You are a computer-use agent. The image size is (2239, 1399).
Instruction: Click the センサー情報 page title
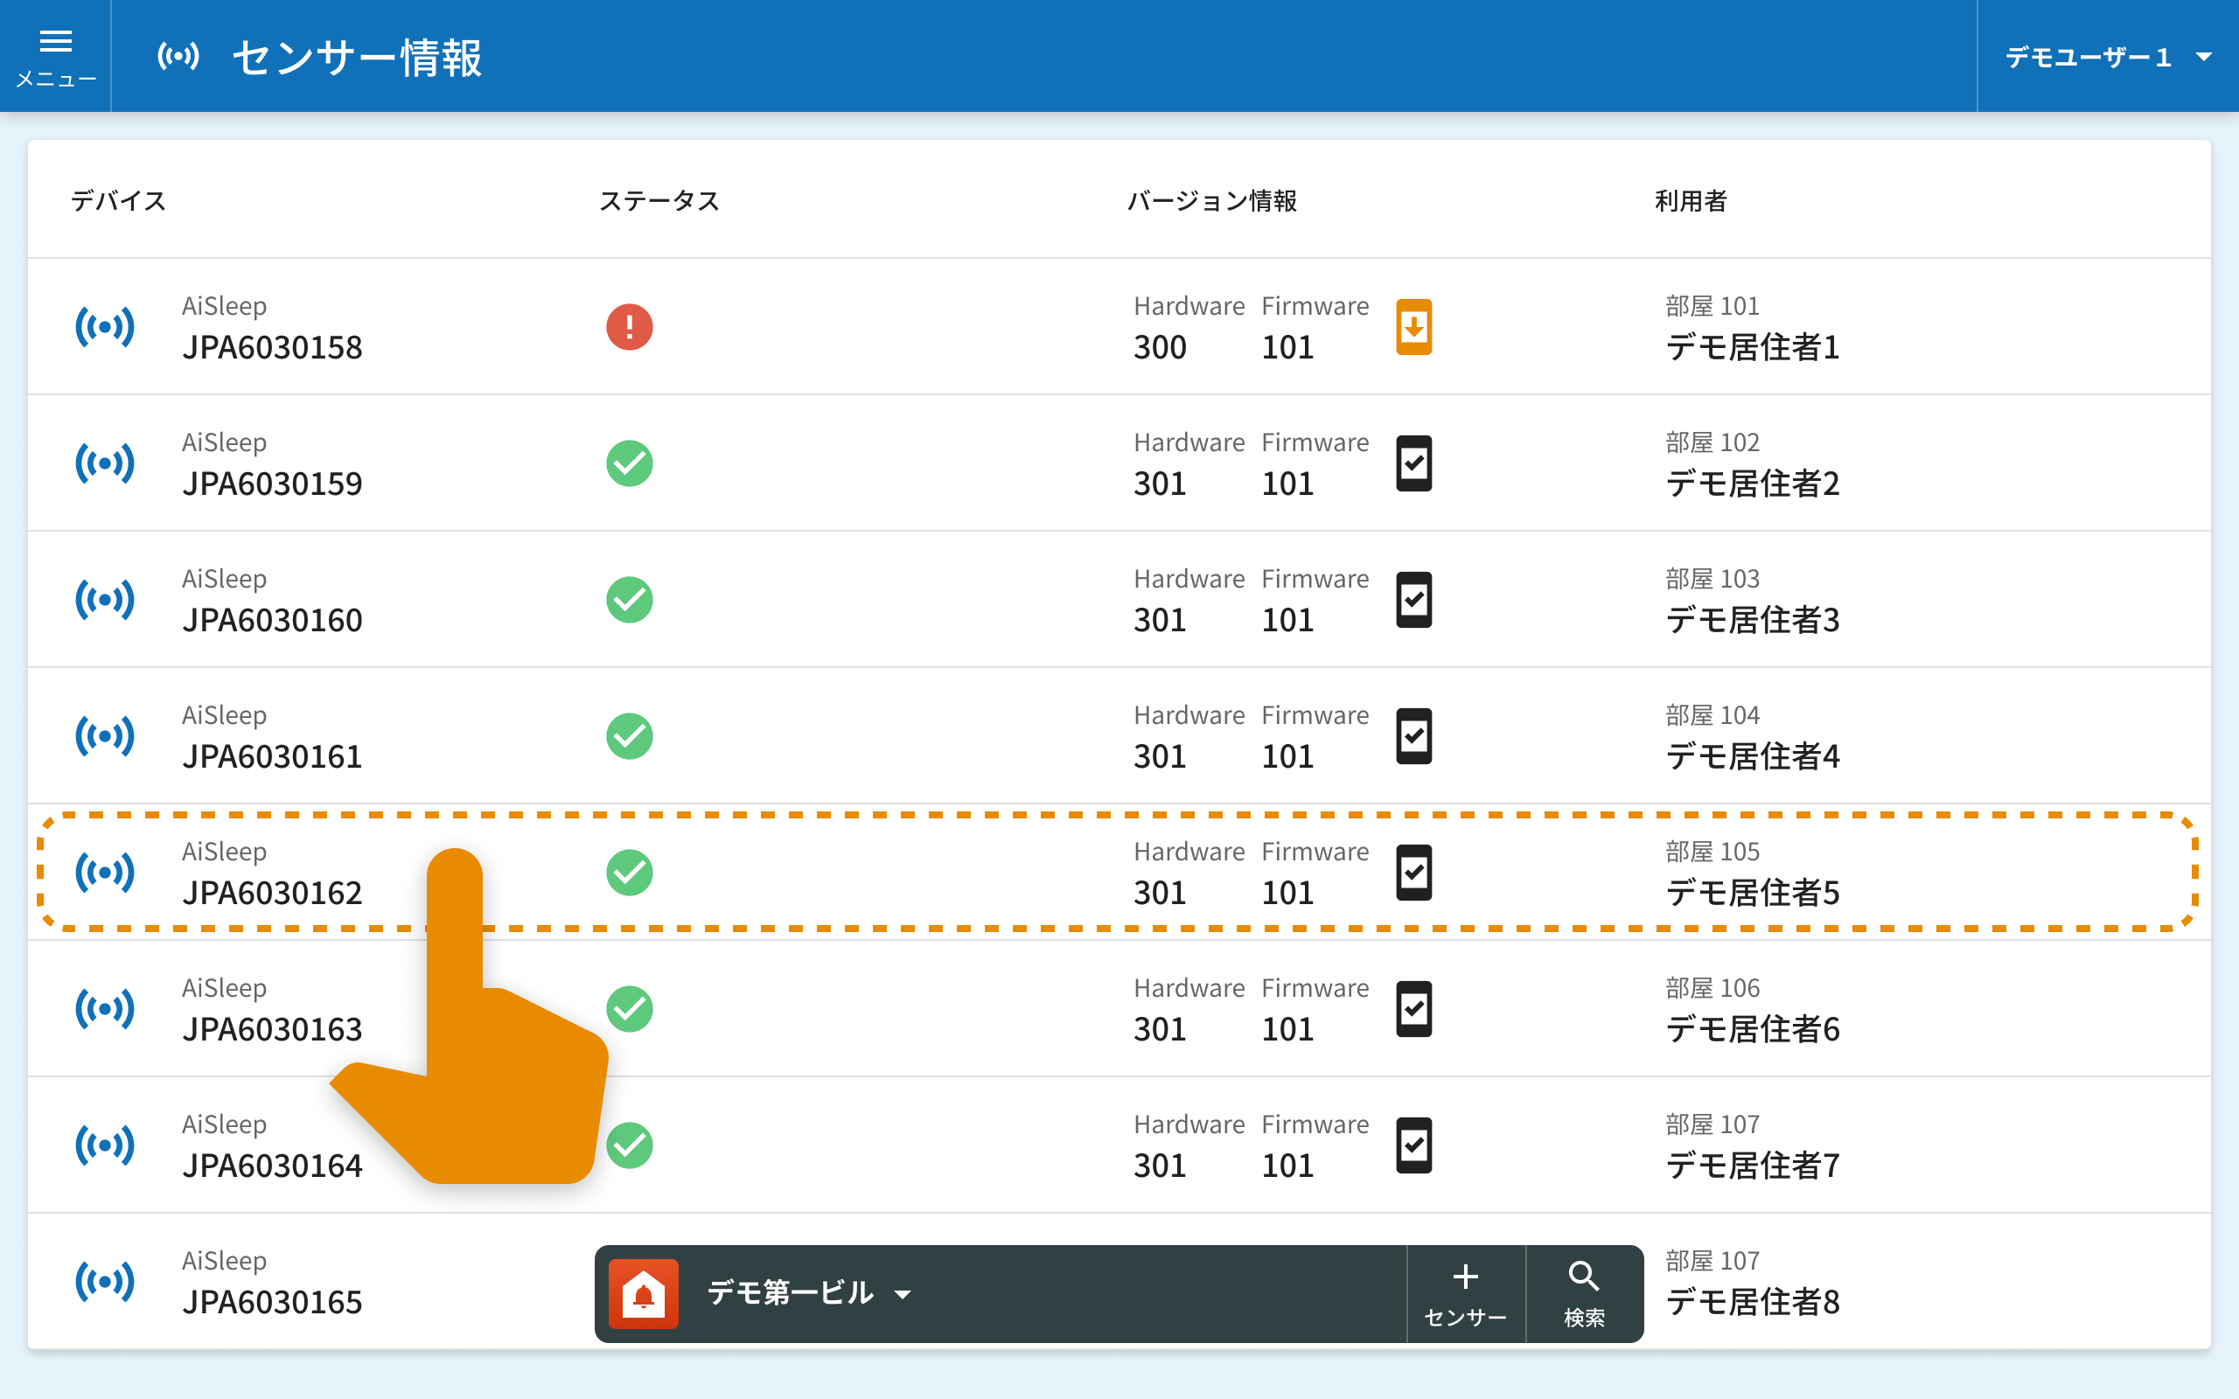pos(357,58)
